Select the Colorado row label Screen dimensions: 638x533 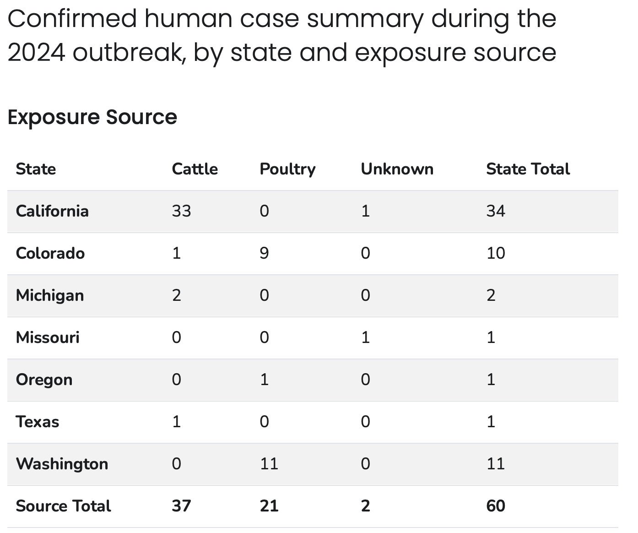tap(50, 253)
